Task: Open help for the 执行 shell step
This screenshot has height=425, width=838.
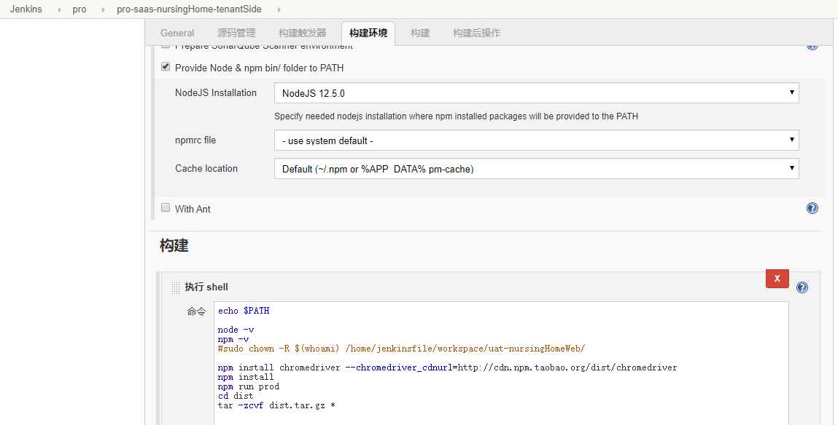Action: (x=802, y=287)
